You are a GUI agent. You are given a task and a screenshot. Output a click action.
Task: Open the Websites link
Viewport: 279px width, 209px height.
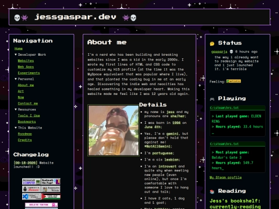point(26,61)
